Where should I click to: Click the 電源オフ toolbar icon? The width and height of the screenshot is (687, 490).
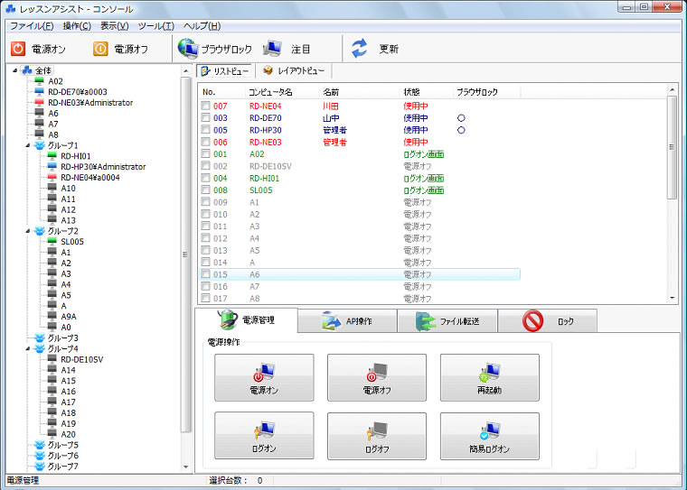[118, 49]
